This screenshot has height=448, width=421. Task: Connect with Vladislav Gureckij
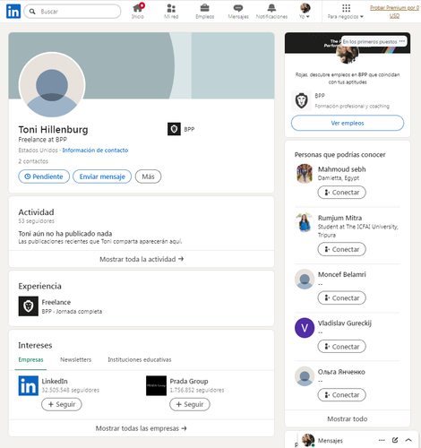coord(341,347)
